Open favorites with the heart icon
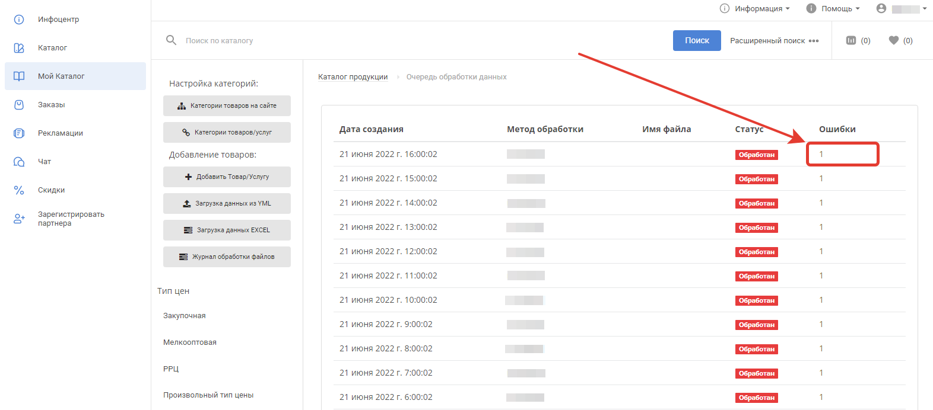The width and height of the screenshot is (933, 410). 894,40
